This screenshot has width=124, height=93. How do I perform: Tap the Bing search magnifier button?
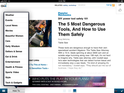[x=113, y=5]
